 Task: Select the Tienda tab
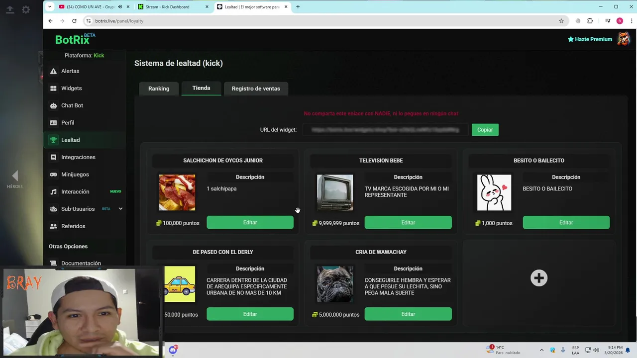201,88
